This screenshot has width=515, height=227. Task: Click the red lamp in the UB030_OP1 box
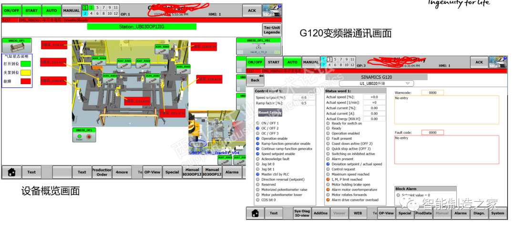coord(89,136)
